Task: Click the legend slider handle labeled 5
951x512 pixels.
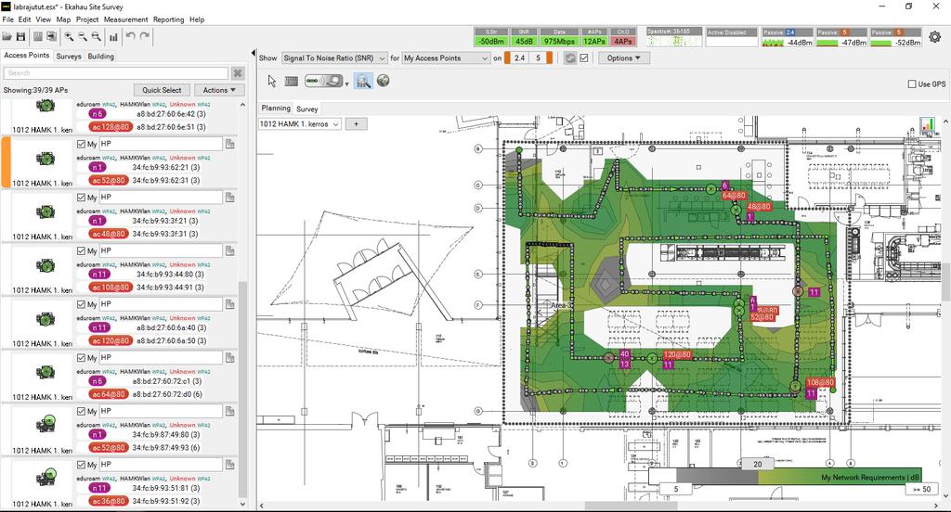Action: point(676,489)
